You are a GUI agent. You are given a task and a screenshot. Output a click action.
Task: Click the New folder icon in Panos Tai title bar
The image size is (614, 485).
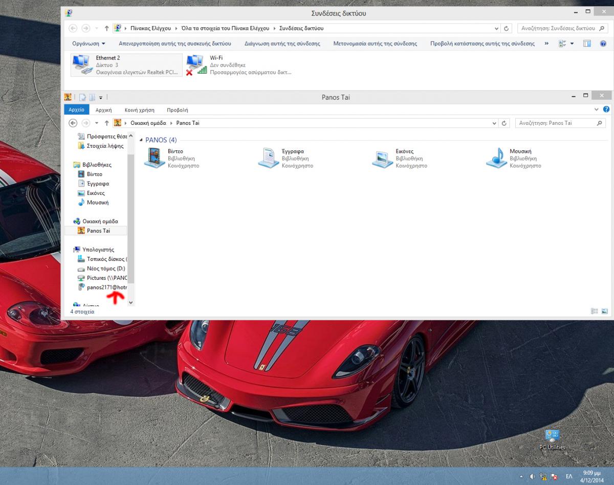point(92,97)
